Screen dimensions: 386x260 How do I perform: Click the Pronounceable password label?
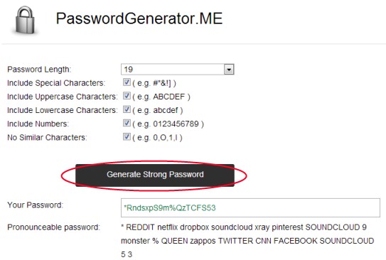[53, 227]
